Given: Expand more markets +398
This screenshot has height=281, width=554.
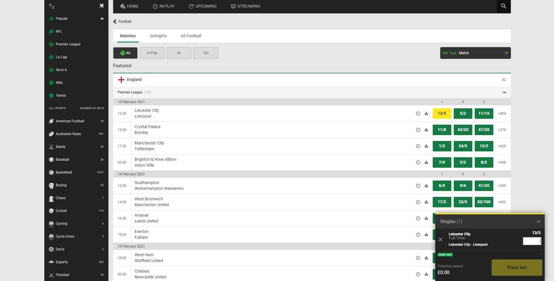Looking at the screenshot, I should 502,162.
